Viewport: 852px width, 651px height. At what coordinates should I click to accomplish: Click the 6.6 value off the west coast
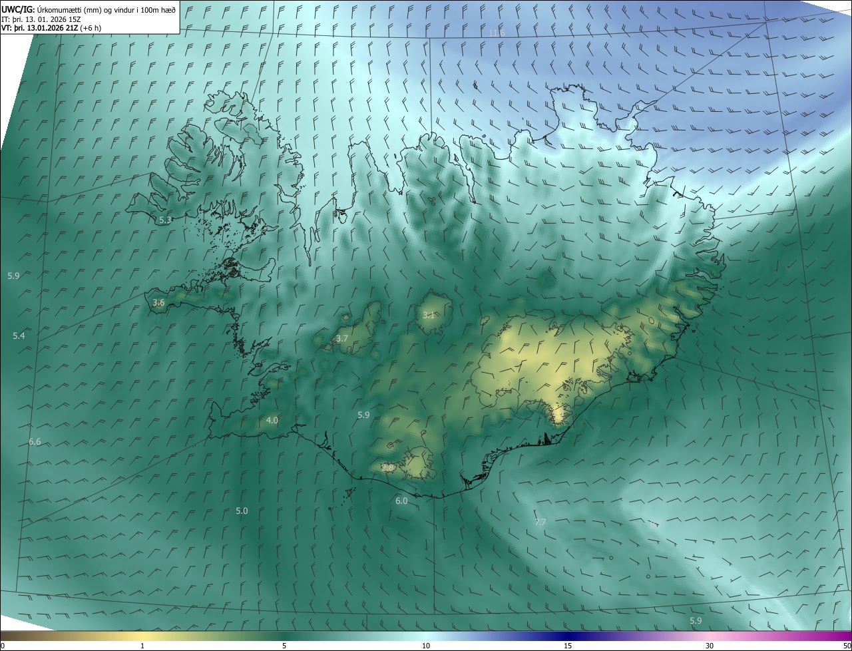point(35,442)
